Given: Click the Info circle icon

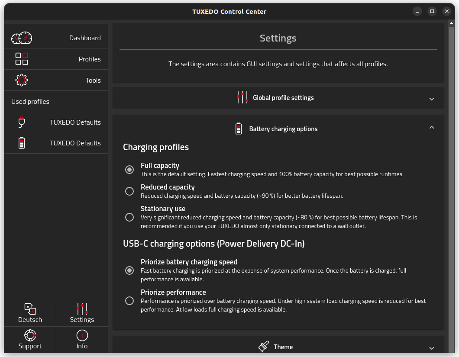Looking at the screenshot, I should click(x=82, y=334).
